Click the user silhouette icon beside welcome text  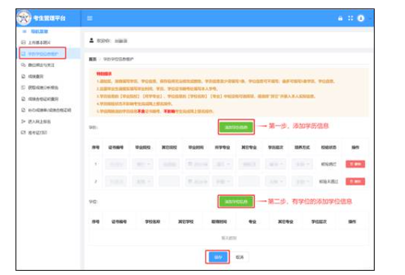coord(92,40)
